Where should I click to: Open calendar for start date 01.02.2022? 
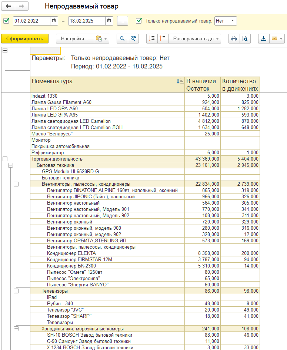[54, 21]
